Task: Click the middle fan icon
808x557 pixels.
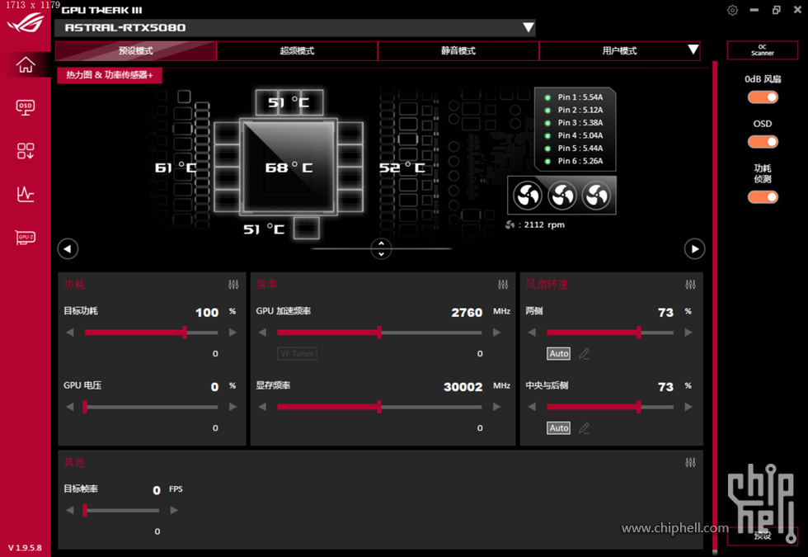Action: [x=561, y=196]
